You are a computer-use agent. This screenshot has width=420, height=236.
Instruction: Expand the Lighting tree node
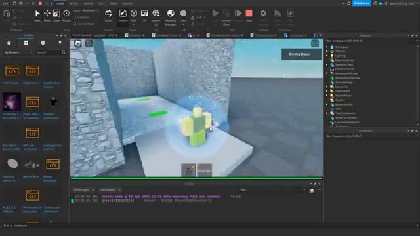pos(327,56)
